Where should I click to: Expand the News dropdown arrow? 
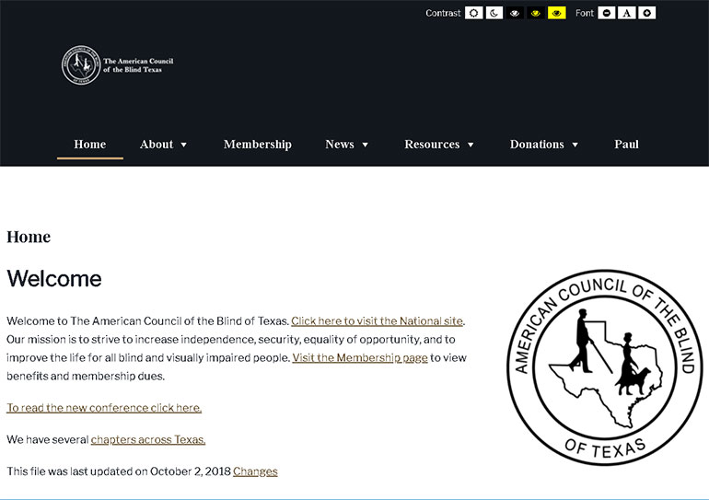(x=365, y=145)
